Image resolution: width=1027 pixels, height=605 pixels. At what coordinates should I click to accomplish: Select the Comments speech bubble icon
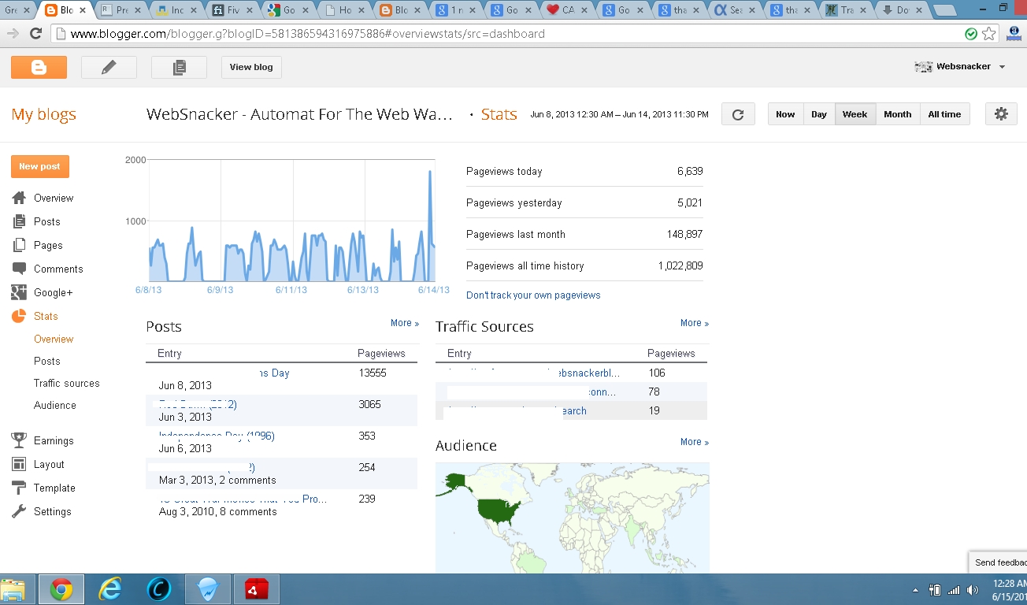[x=19, y=269]
